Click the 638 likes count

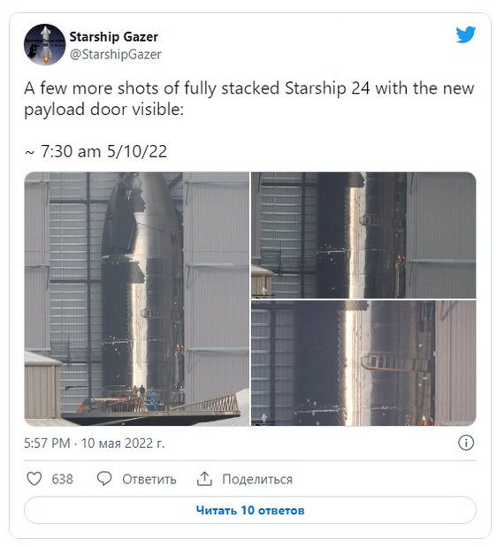coord(63,479)
